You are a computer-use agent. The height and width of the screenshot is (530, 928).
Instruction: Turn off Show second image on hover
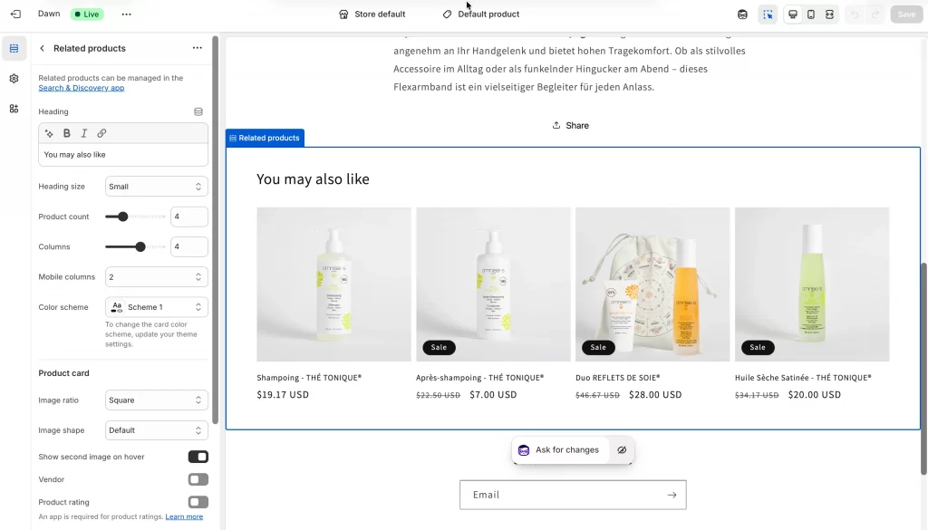point(198,457)
